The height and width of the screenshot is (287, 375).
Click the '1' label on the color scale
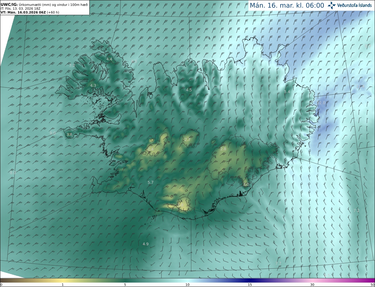point(63,285)
